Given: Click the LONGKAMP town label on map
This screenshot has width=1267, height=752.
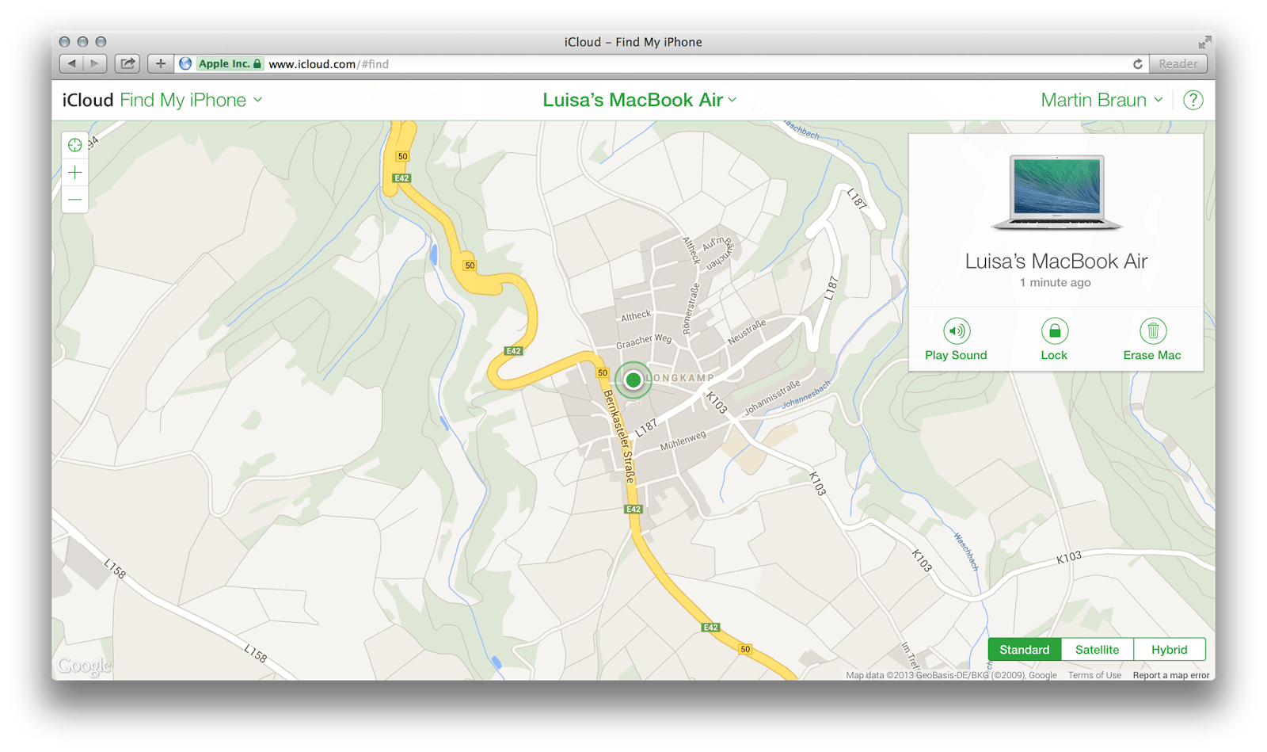Looking at the screenshot, I should pos(679,378).
